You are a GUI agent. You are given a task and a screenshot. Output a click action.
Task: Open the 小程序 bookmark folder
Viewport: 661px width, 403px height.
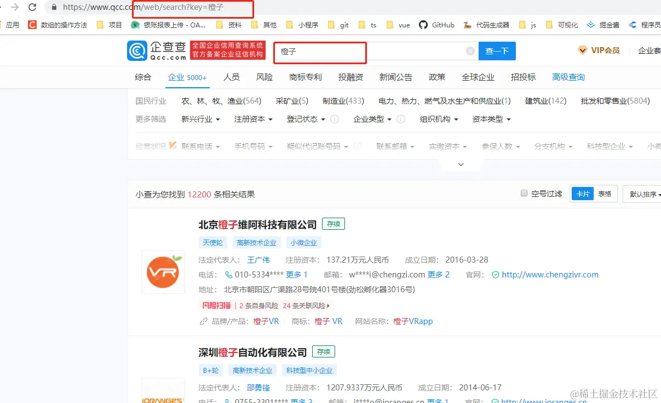302,25
